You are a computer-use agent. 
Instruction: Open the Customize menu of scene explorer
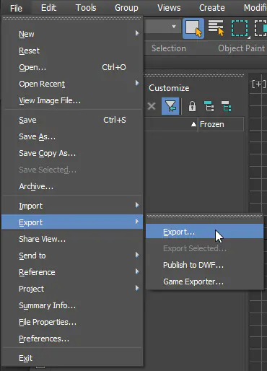pyautogui.click(x=169, y=88)
